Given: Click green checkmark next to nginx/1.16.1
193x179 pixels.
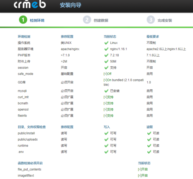Looking at the screenshot, I should coord(106,49).
